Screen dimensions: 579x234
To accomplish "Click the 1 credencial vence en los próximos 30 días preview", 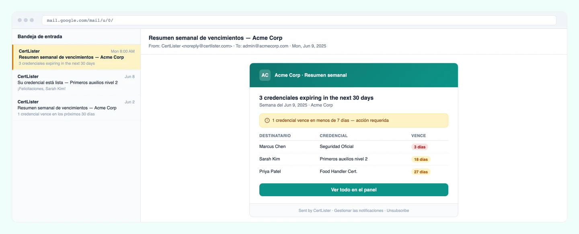I will click(56, 114).
